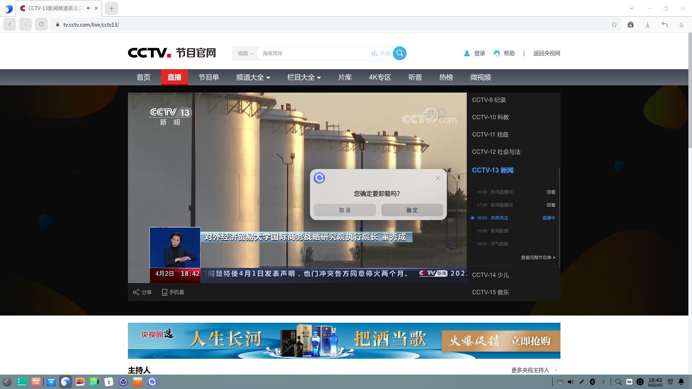This screenshot has width=692, height=389.
Task: Open the 4K专区 menu item
Action: coord(380,77)
